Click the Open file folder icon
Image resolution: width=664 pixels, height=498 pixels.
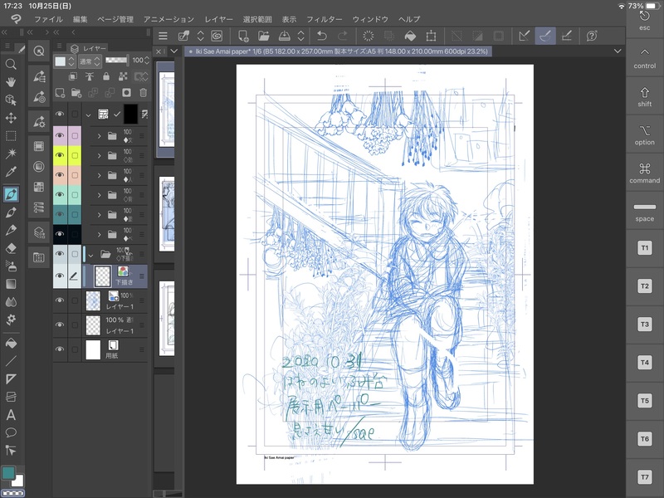pos(264,36)
